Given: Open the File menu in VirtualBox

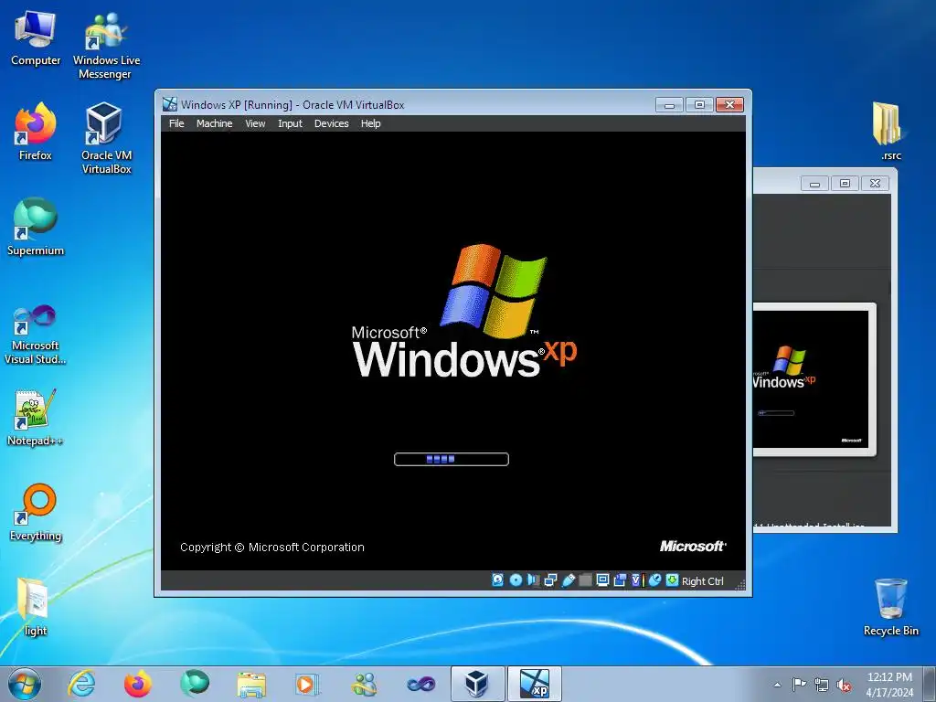Looking at the screenshot, I should 176,123.
